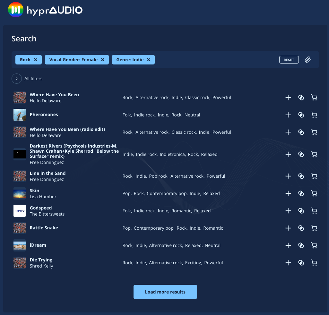Find similar tracks to Darkest Rivers remix
Image resolution: width=329 pixels, height=315 pixels.
tap(301, 154)
